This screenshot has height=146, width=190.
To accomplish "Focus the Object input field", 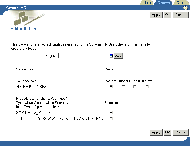I will tap(84, 55).
